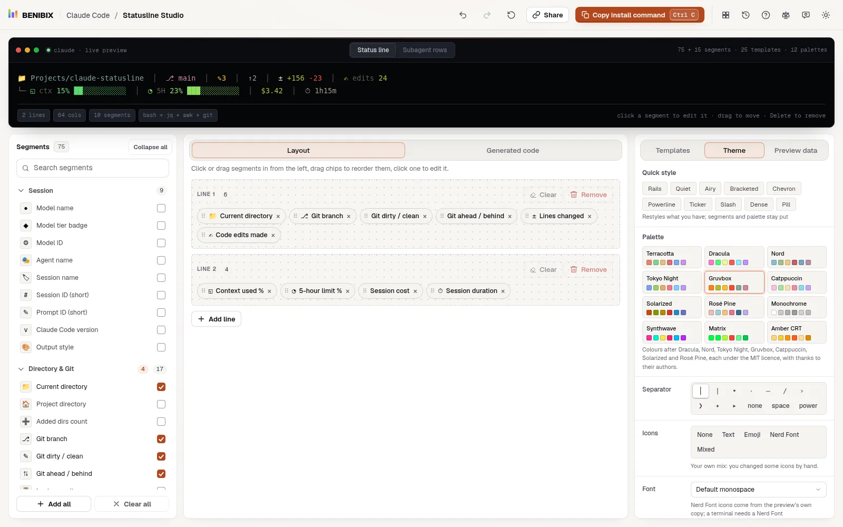Click the reset circular arrow icon
Image resolution: width=843 pixels, height=527 pixels.
[x=511, y=15]
